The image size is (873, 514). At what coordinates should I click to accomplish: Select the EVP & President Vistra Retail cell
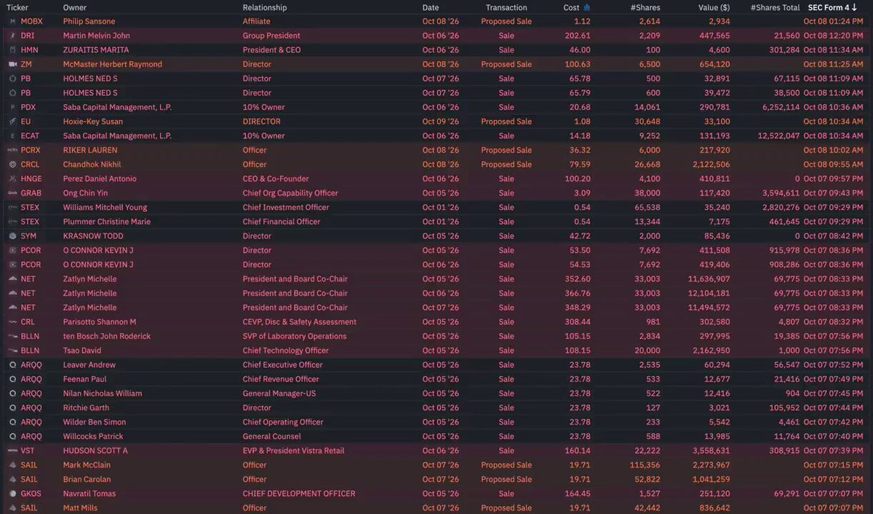[294, 451]
